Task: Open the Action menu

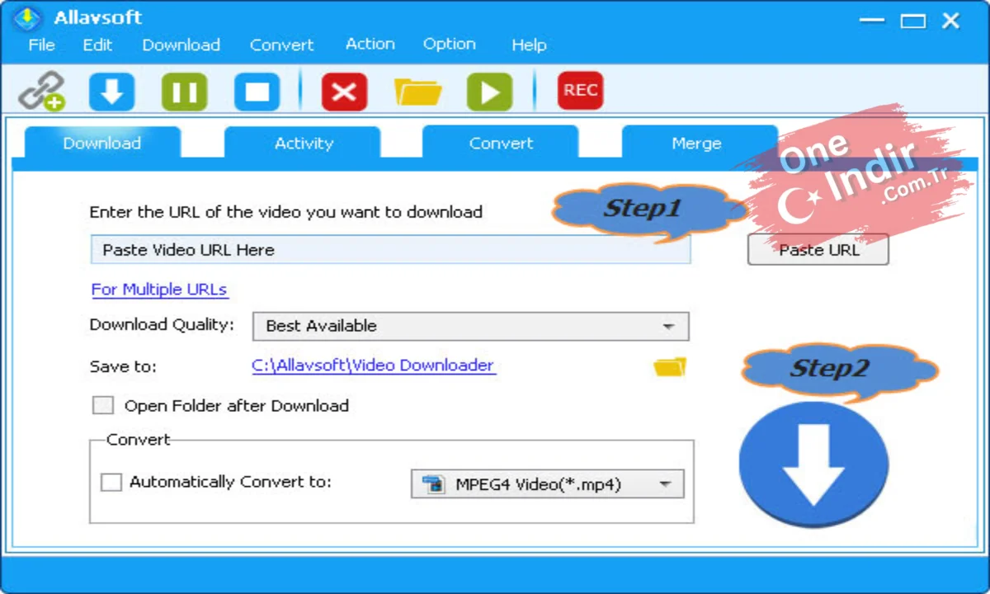Action: click(x=370, y=45)
